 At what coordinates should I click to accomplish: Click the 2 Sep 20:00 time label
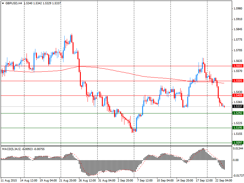click(125, 181)
